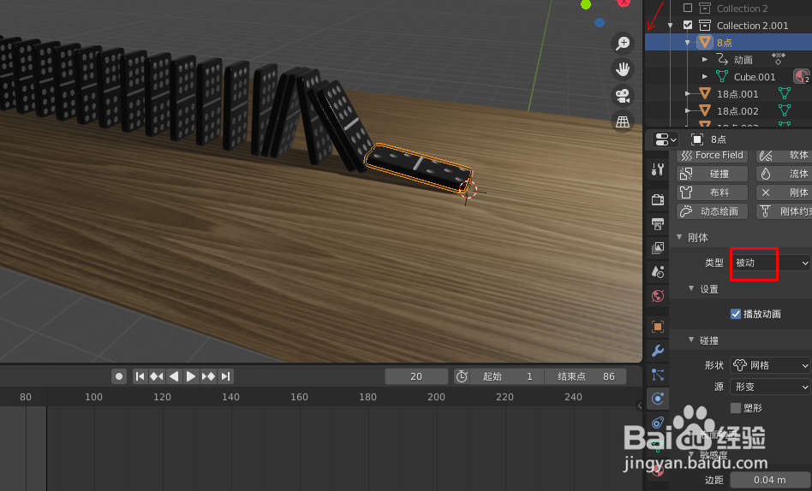Screen dimensions: 812x491
Task: Toggle auto keying record button
Action: (x=119, y=376)
